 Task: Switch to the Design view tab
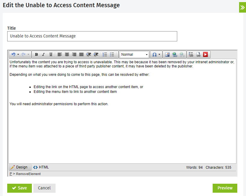pyautogui.click(x=19, y=167)
